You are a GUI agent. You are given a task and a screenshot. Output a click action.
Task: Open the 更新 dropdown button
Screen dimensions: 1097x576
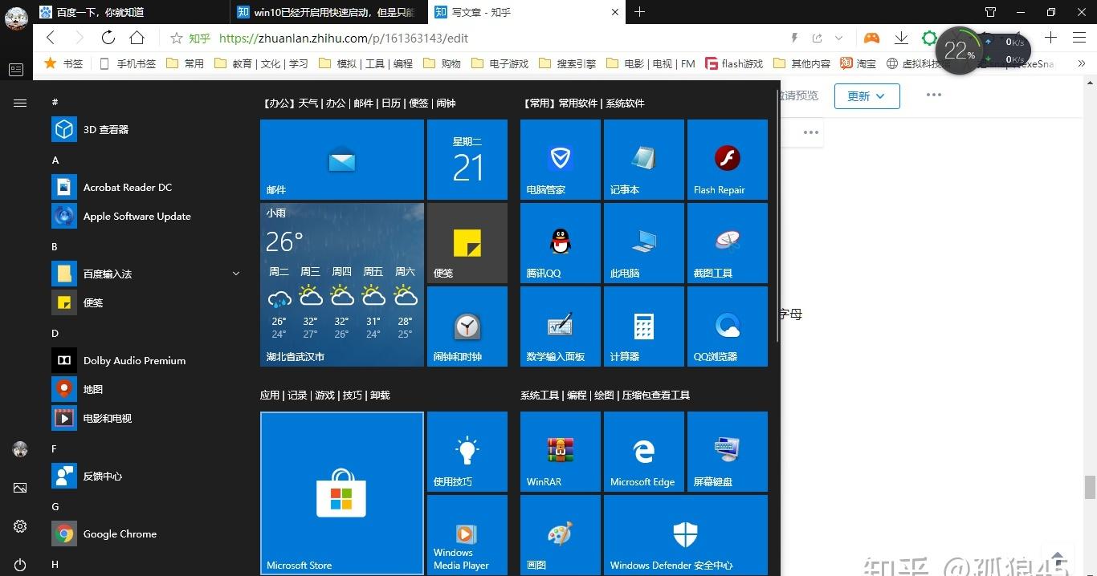pos(867,95)
